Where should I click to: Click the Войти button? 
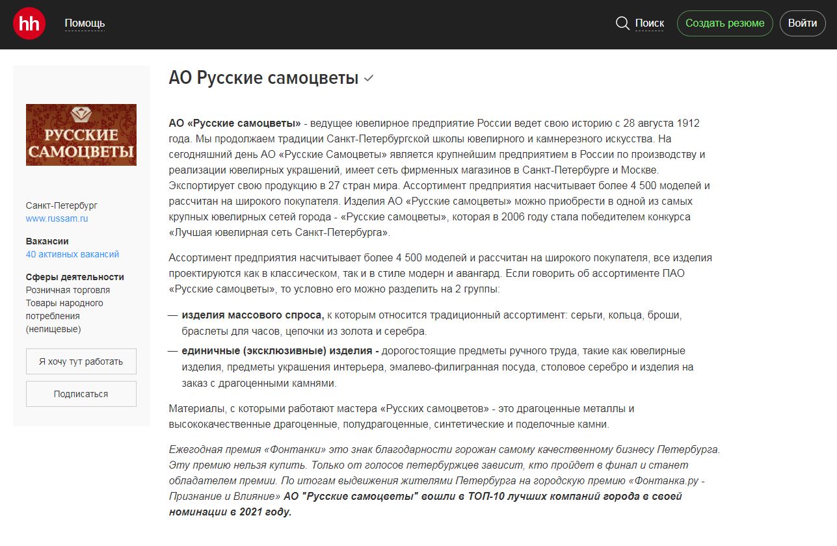pos(803,23)
